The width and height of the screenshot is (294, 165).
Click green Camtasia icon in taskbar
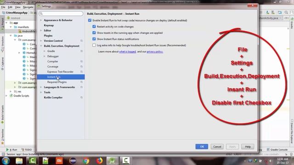point(32,161)
